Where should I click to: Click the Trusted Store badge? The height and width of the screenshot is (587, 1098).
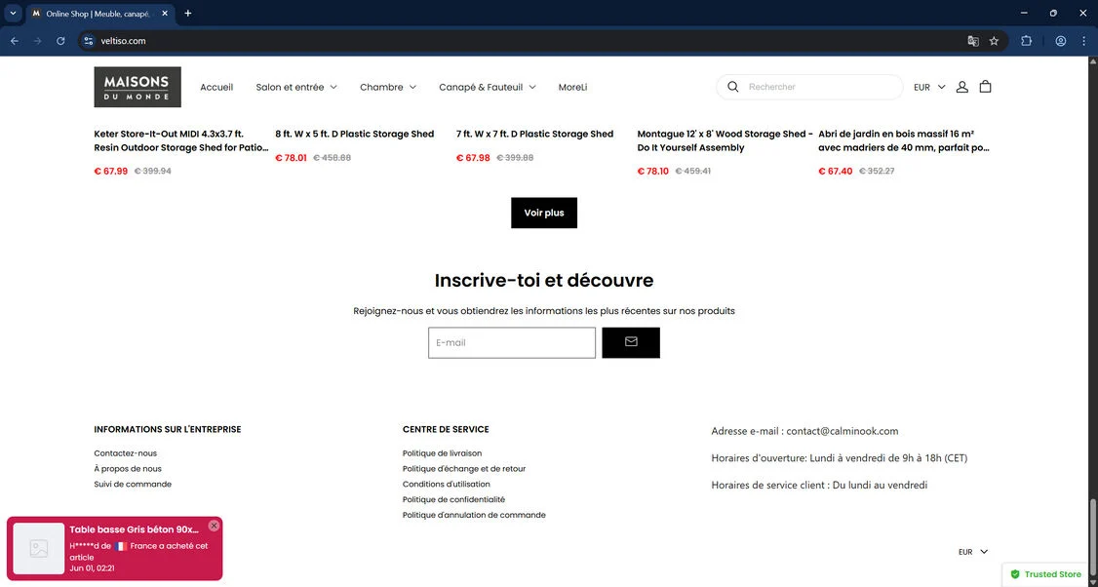point(1046,574)
